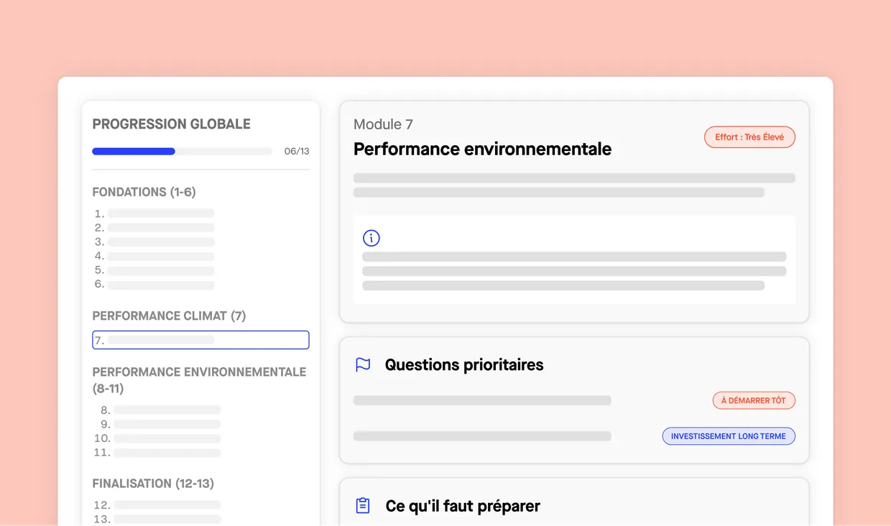Click the Questions prioritaires heading
Screen dimensions: 891x526
tap(464, 365)
